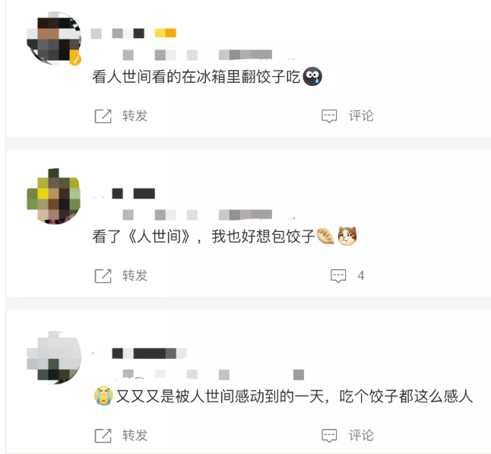Viewport: 491px width, 454px height.
Task: Click 评论 label under third post
Action: coord(361,436)
